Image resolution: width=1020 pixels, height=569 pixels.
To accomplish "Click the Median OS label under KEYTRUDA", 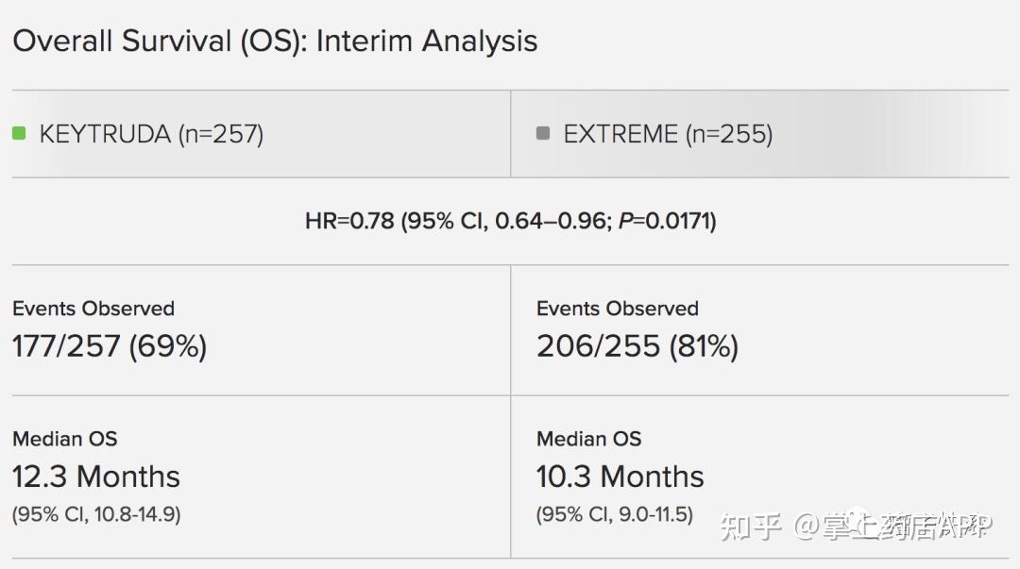I will 65,439.
